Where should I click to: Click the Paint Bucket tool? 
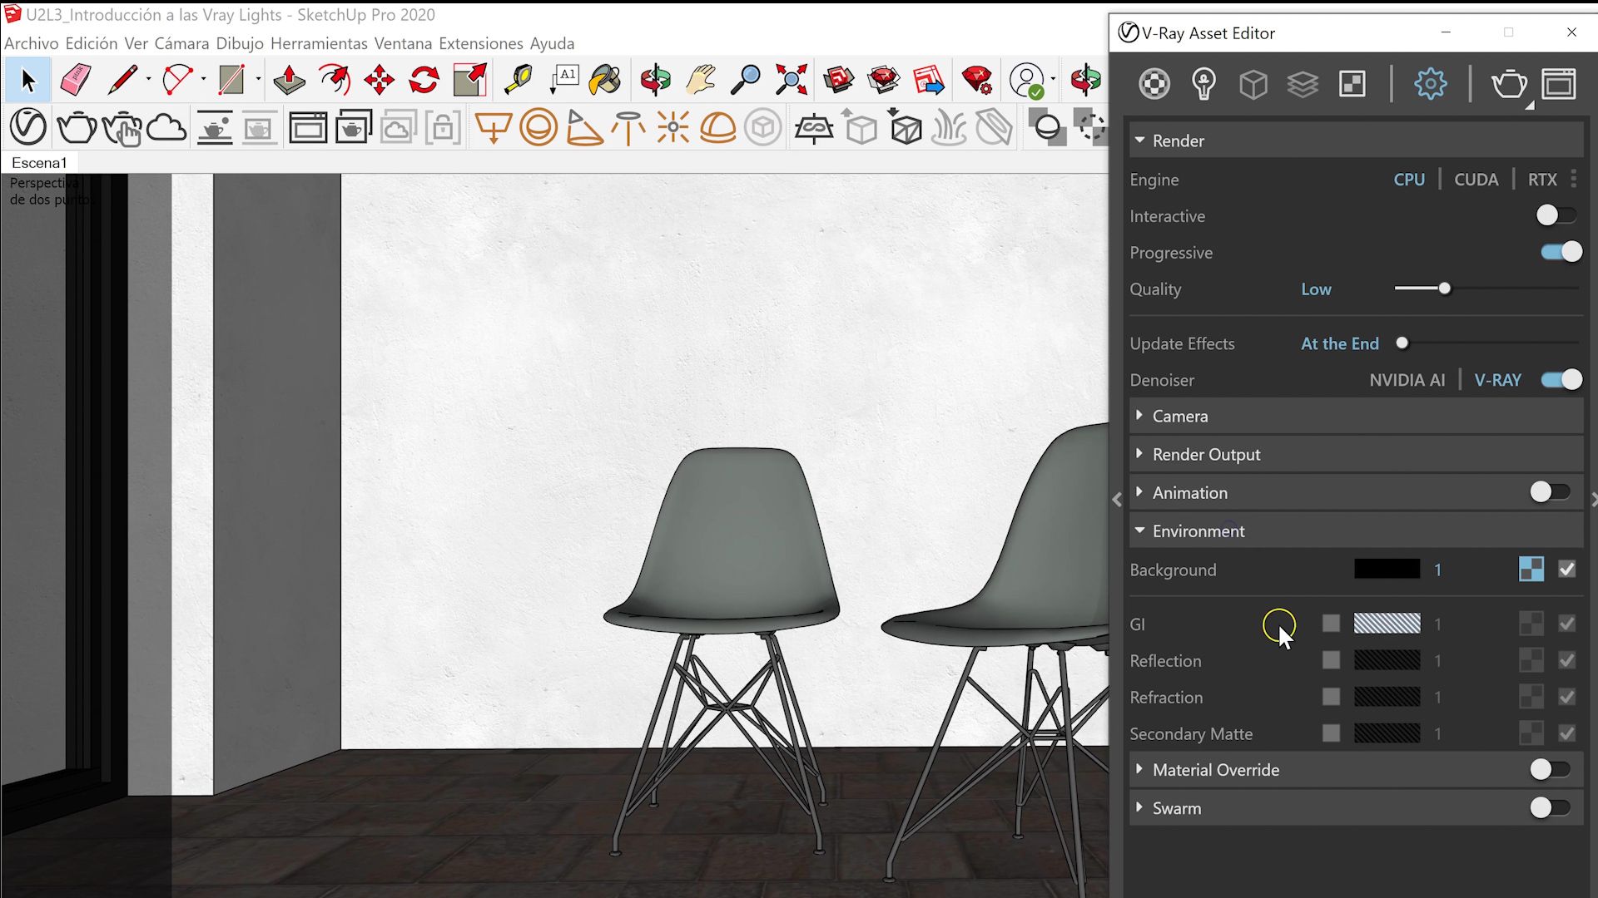click(605, 81)
